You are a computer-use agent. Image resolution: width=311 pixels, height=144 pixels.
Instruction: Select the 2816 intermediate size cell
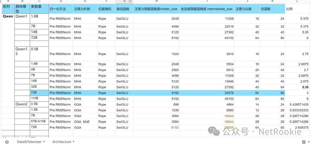[207, 54]
